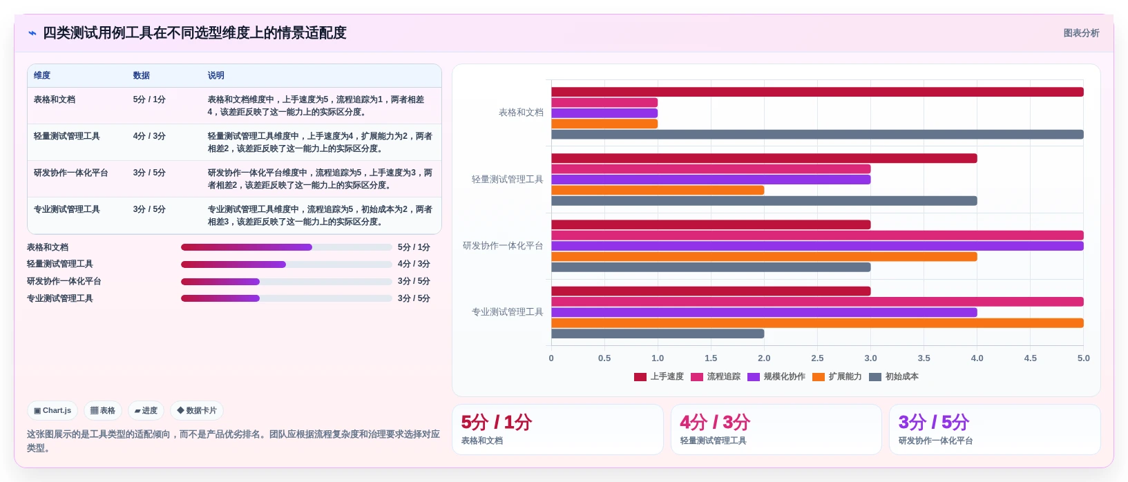Click the footnote text about 适配倾向
Screen dimensions: 1128x482
(233, 441)
